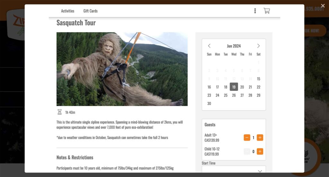The image size is (329, 177).
Task: Advance calendar to next month
Action: pyautogui.click(x=258, y=46)
